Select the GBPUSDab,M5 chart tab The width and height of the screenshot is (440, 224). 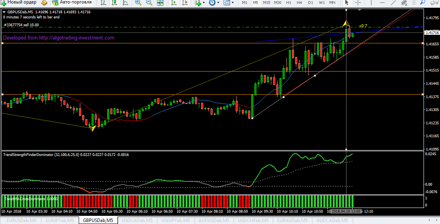click(x=98, y=220)
